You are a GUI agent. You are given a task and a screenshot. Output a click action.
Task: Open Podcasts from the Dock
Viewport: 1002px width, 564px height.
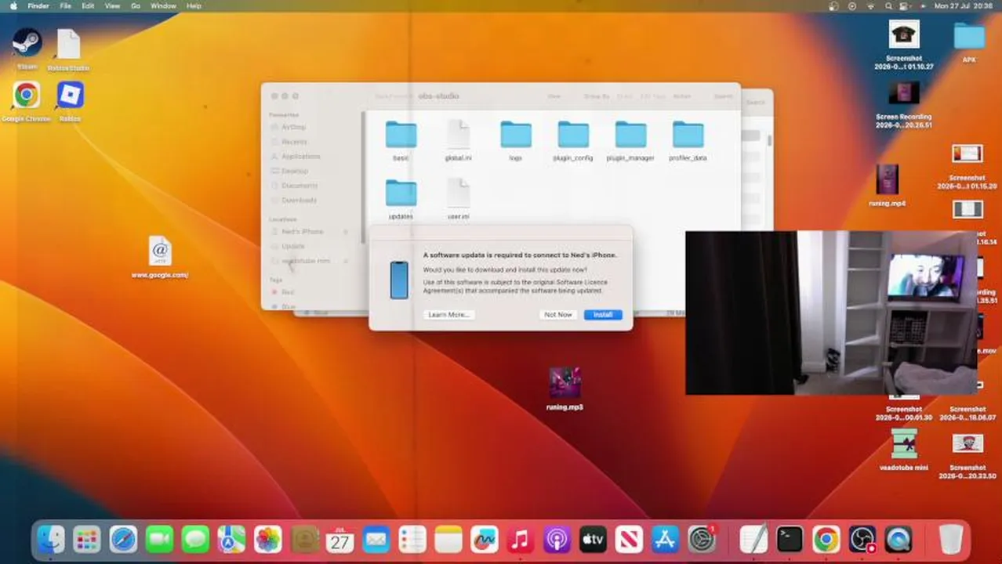pyautogui.click(x=557, y=540)
